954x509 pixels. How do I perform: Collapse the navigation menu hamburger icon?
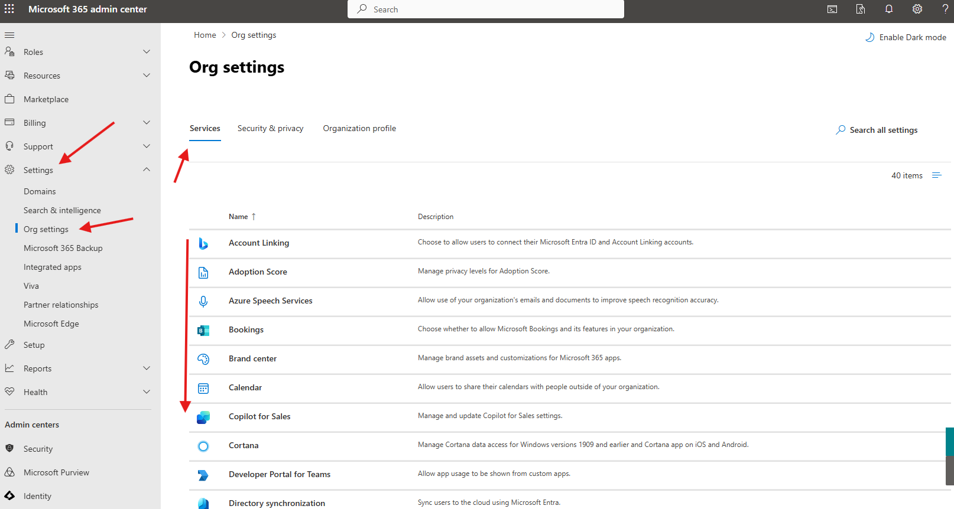9,35
